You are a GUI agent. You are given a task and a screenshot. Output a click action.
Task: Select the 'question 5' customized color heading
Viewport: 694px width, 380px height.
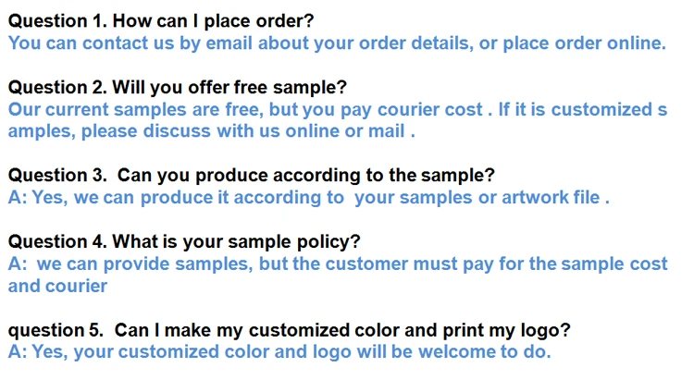click(x=289, y=330)
